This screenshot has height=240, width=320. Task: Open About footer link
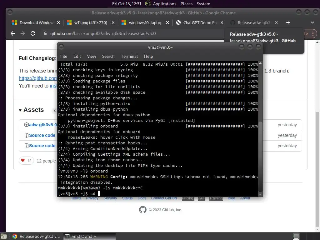point(245,198)
